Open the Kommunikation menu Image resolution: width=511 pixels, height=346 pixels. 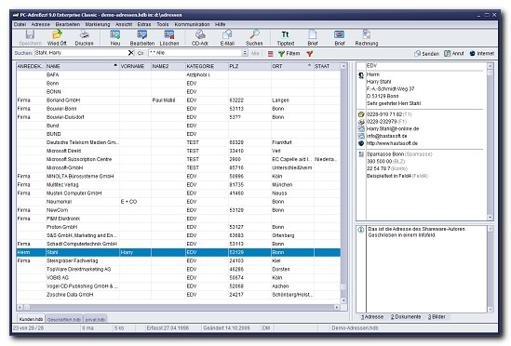192,24
